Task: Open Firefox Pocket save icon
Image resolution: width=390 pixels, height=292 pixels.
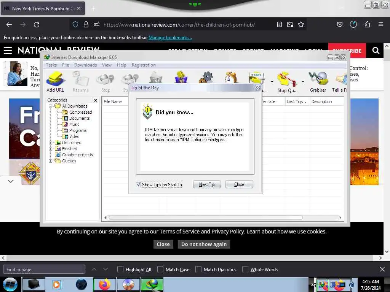Action: coord(340,24)
